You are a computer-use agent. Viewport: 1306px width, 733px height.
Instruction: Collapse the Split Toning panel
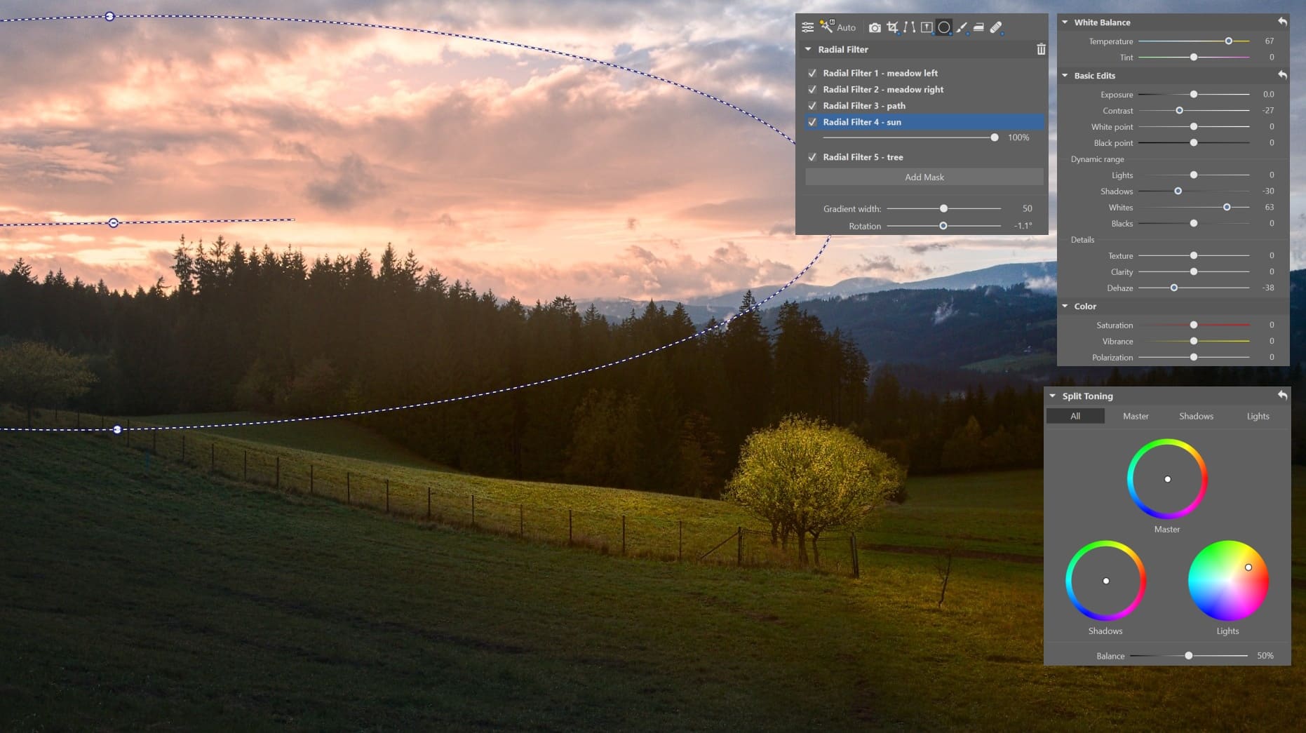click(x=1052, y=396)
